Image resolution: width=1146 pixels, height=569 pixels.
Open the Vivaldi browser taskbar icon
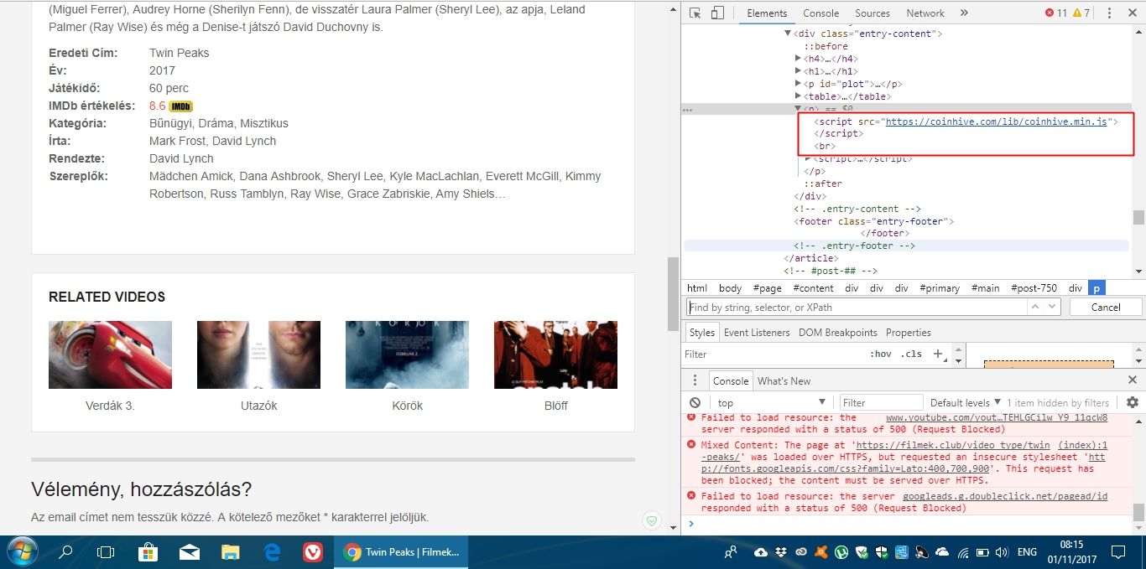pyautogui.click(x=313, y=552)
